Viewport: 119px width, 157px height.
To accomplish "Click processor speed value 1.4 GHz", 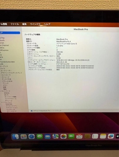I will point(60,46).
